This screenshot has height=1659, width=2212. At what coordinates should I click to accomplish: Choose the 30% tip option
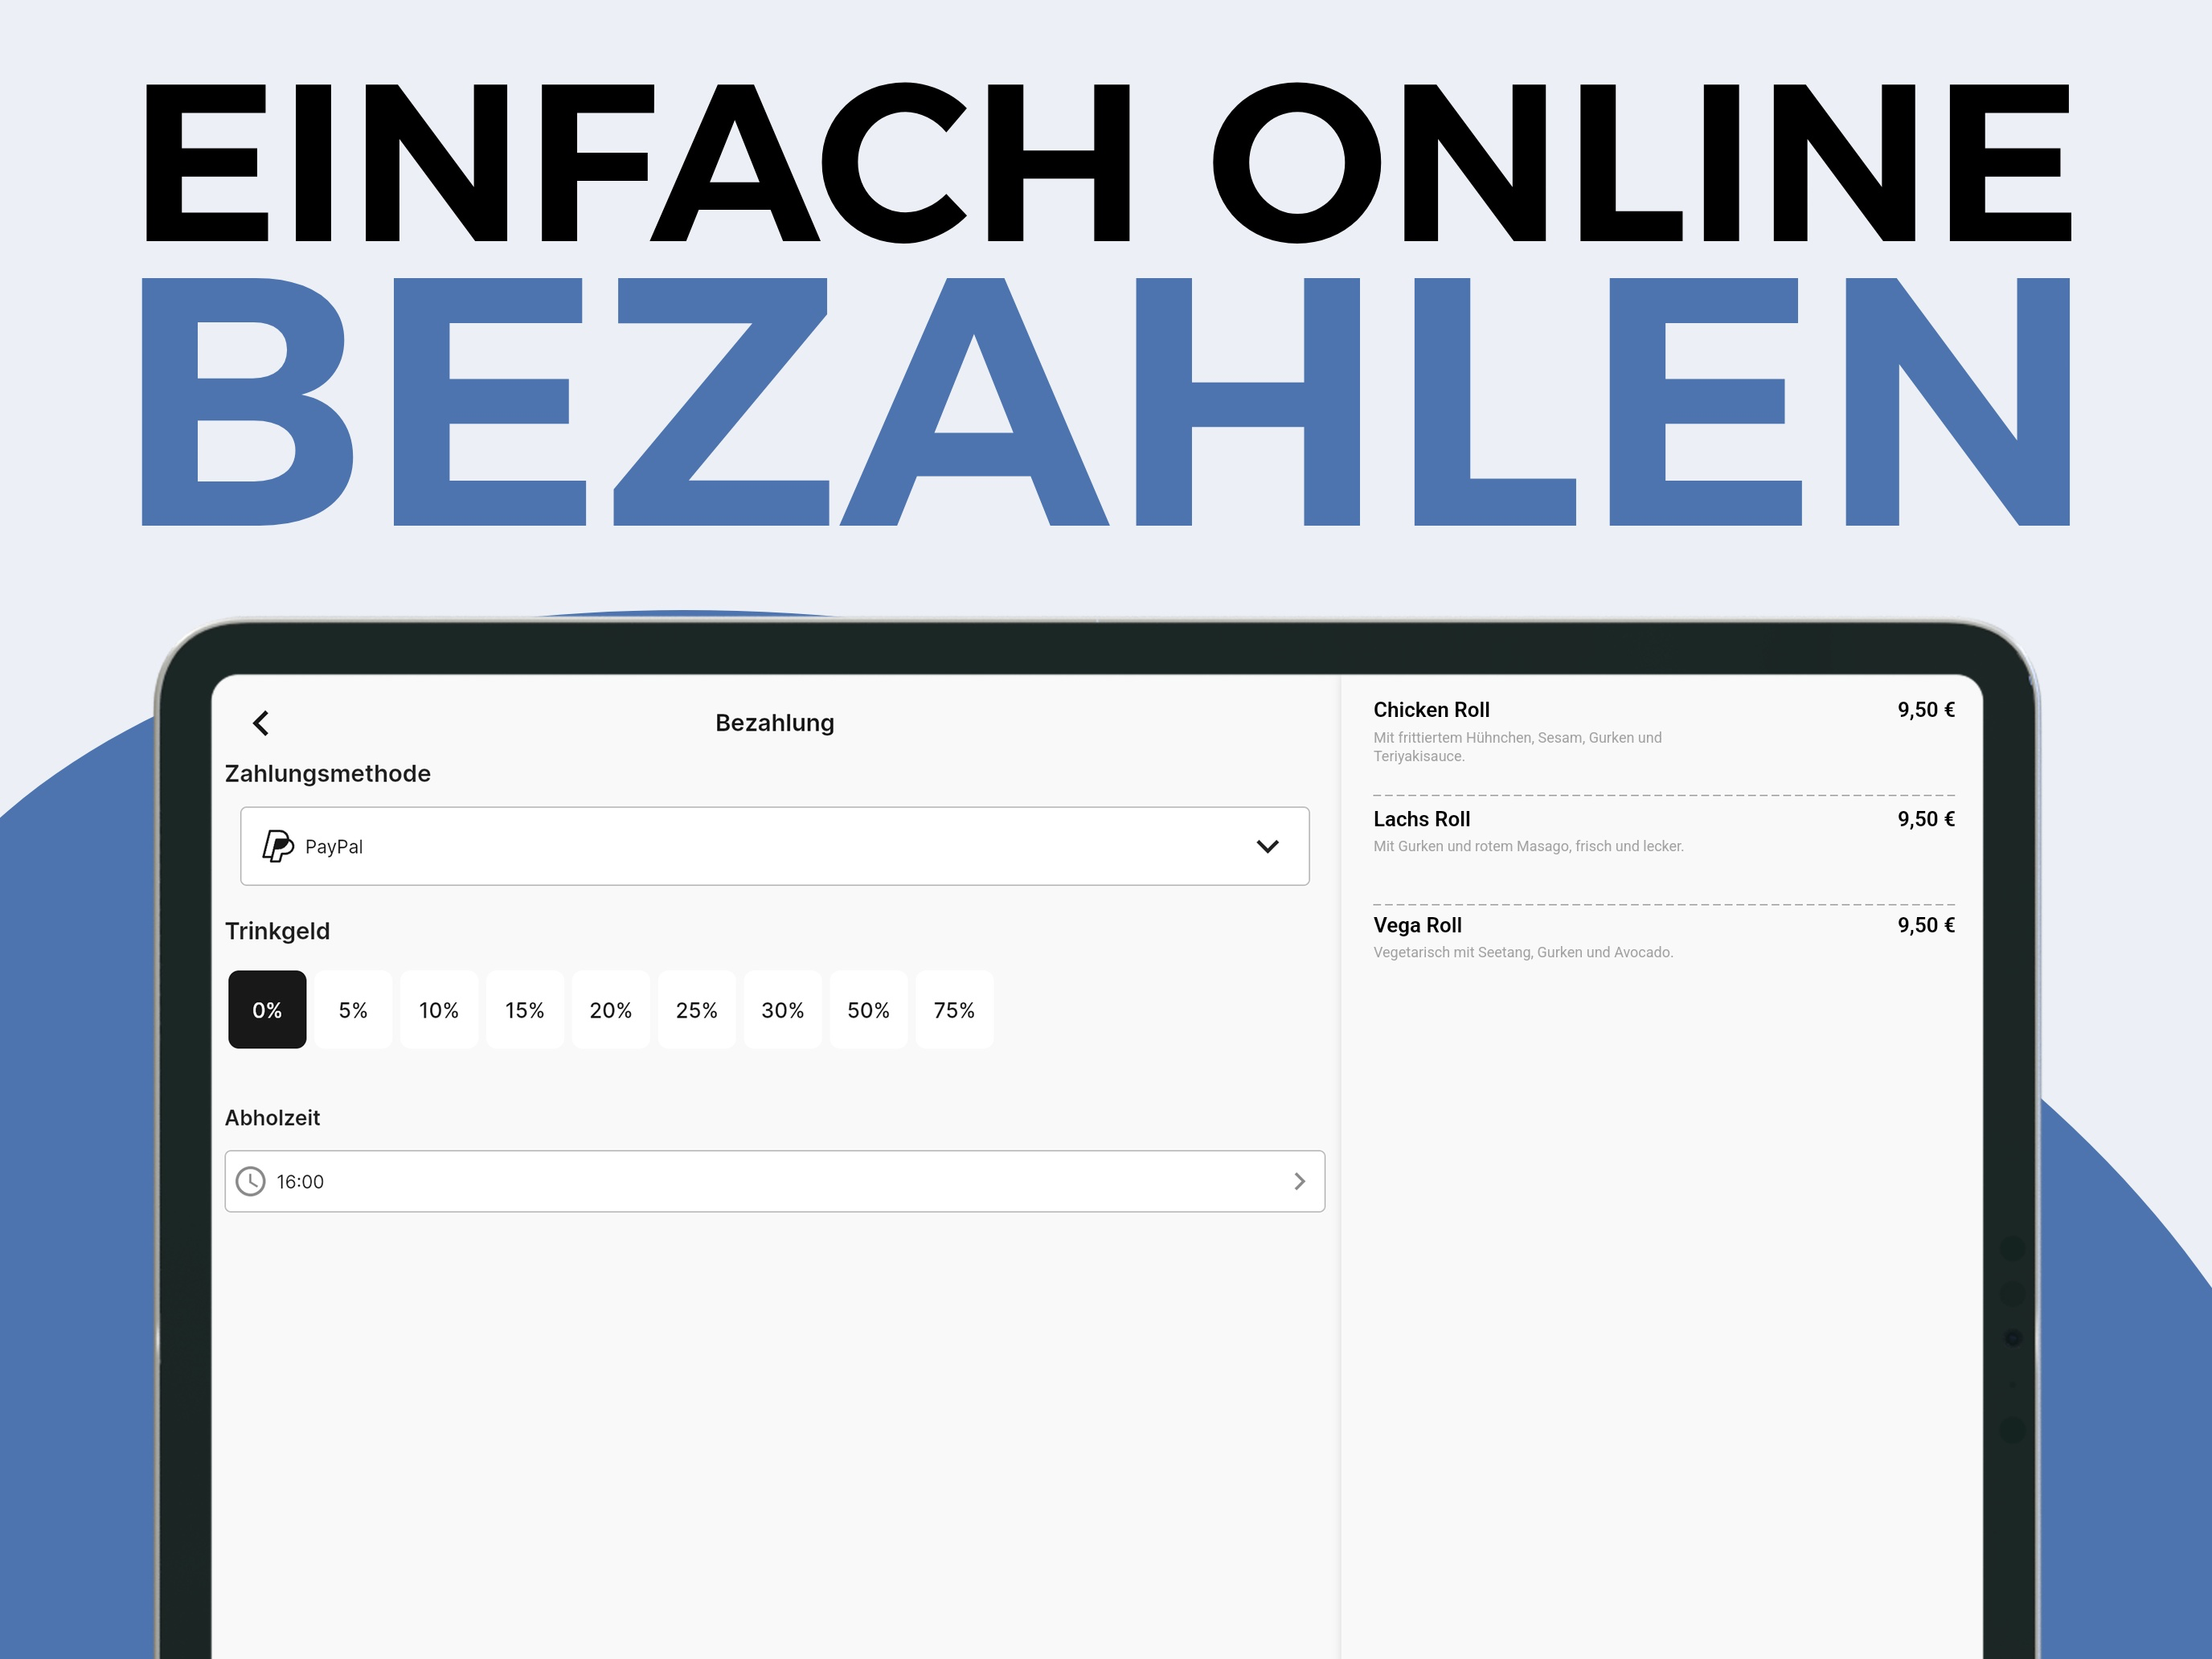pyautogui.click(x=783, y=1010)
